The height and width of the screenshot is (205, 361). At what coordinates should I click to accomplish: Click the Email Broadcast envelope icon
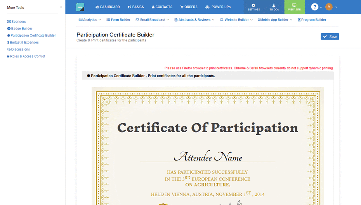pyautogui.click(x=137, y=20)
